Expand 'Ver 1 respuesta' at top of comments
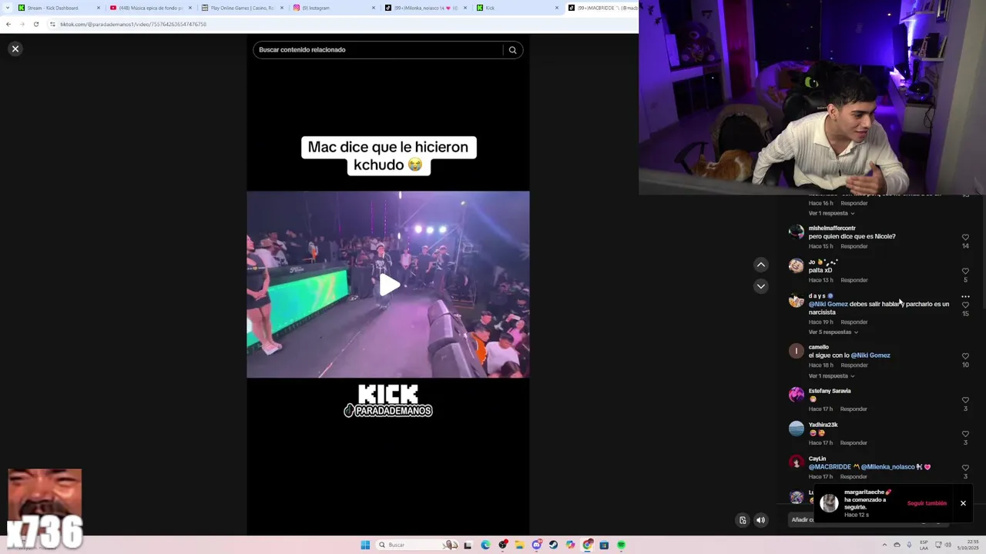 click(831, 213)
